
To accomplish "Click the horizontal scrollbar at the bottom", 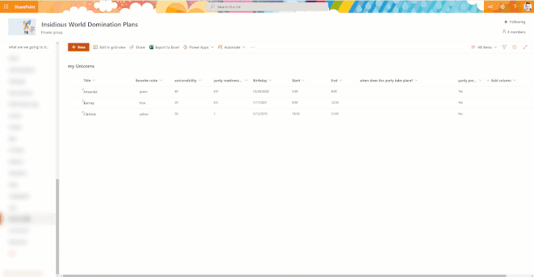I will 284,276.
